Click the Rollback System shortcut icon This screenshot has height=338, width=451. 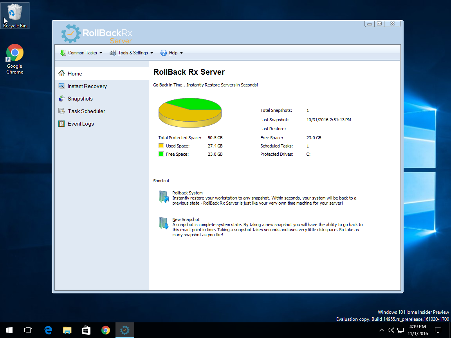pos(164,197)
